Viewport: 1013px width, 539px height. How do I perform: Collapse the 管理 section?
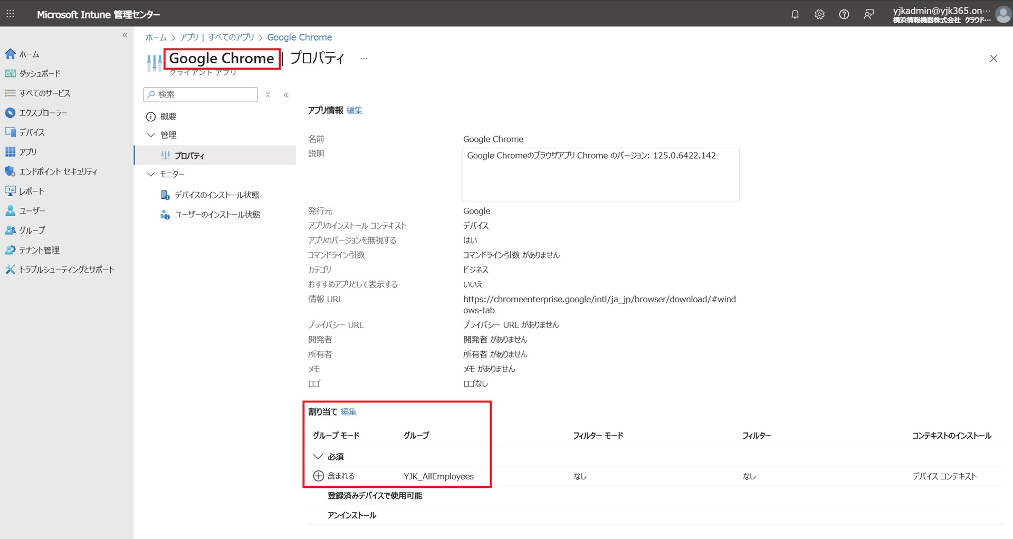click(x=151, y=135)
